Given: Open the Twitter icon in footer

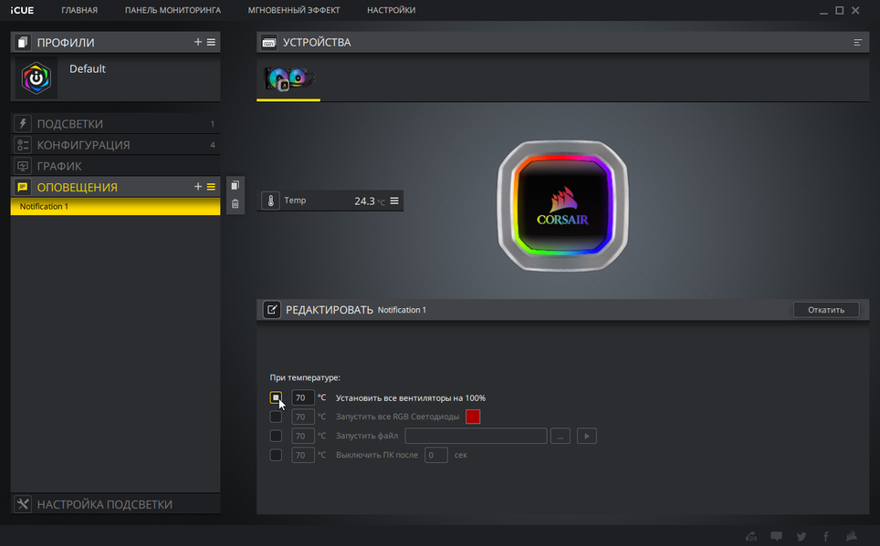Looking at the screenshot, I should (x=801, y=536).
